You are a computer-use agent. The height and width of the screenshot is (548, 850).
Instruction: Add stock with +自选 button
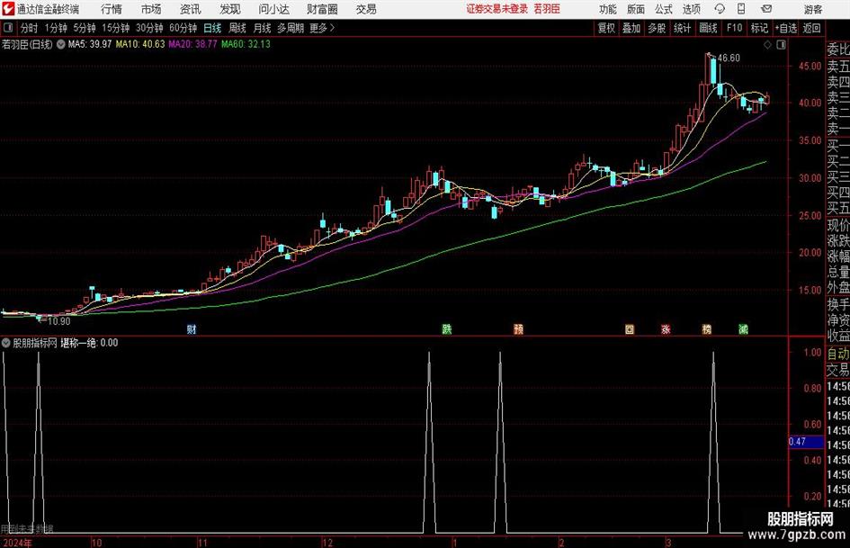(x=786, y=28)
